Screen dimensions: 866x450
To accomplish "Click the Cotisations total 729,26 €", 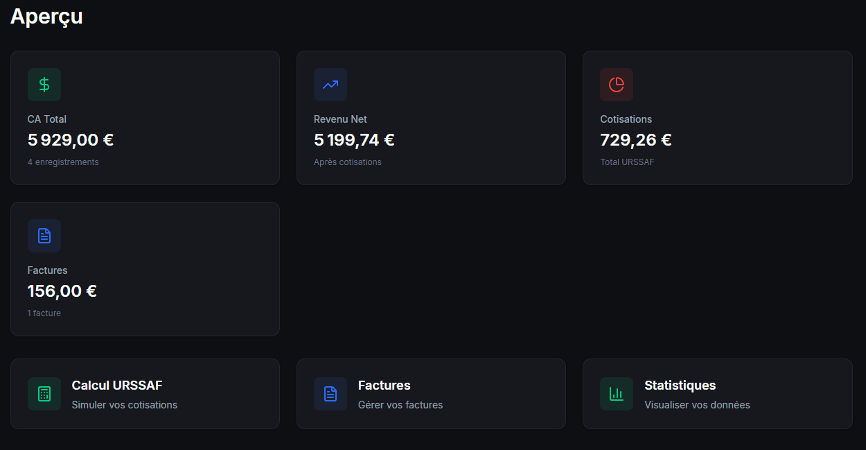I will (x=635, y=139).
